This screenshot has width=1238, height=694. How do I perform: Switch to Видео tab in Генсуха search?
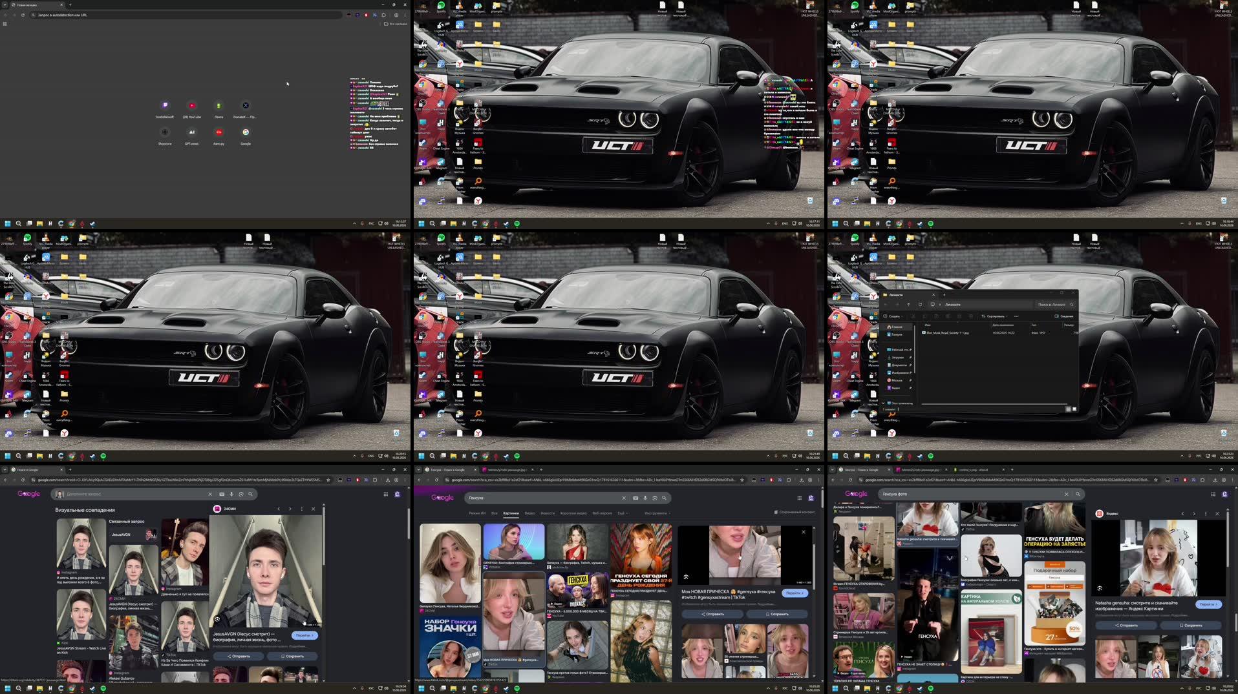(529, 513)
